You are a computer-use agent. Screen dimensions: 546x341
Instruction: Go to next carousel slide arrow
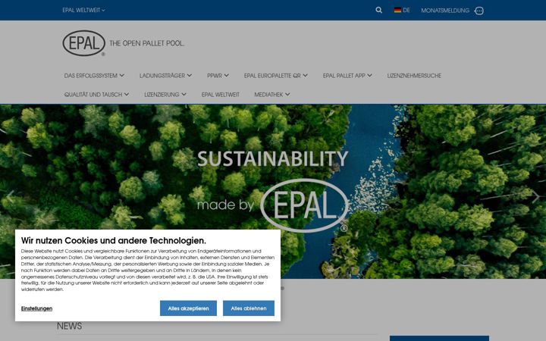[x=535, y=196]
